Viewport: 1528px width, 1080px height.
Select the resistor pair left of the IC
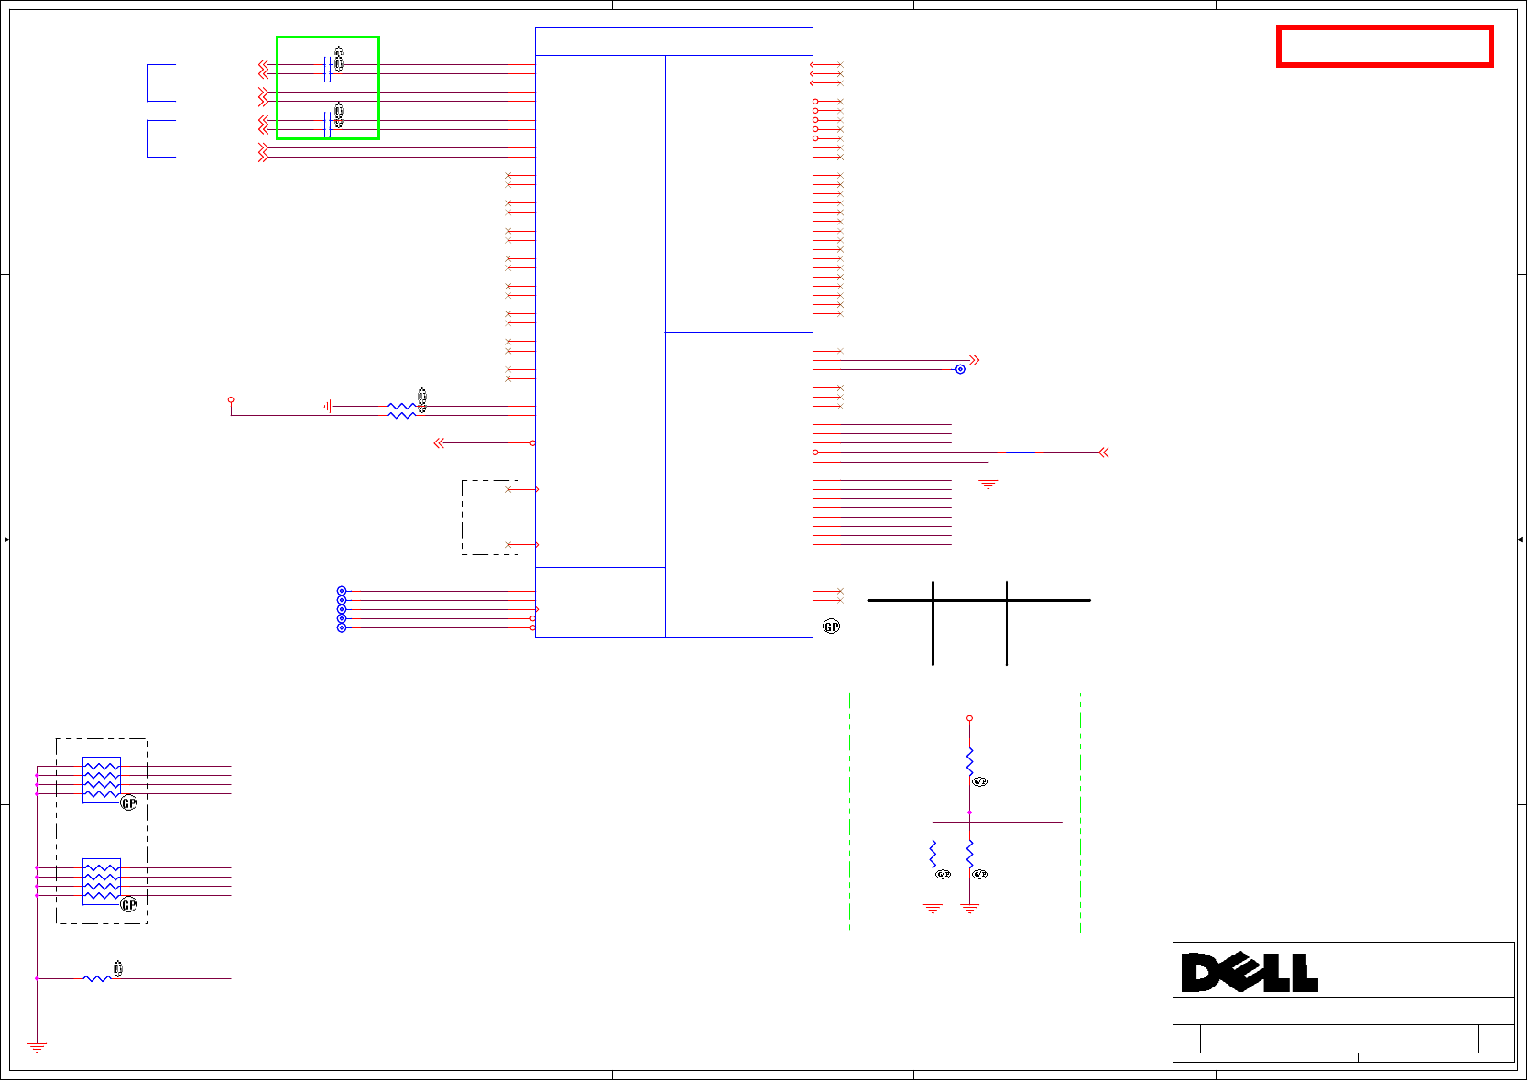[401, 410]
